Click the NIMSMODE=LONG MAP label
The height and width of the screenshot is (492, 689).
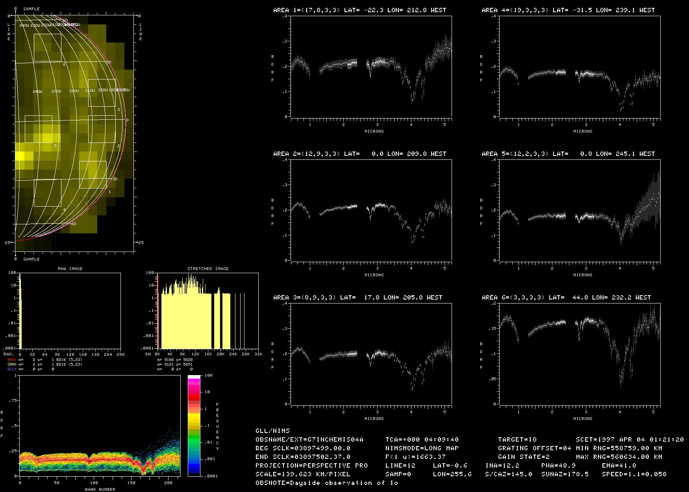[x=422, y=448]
